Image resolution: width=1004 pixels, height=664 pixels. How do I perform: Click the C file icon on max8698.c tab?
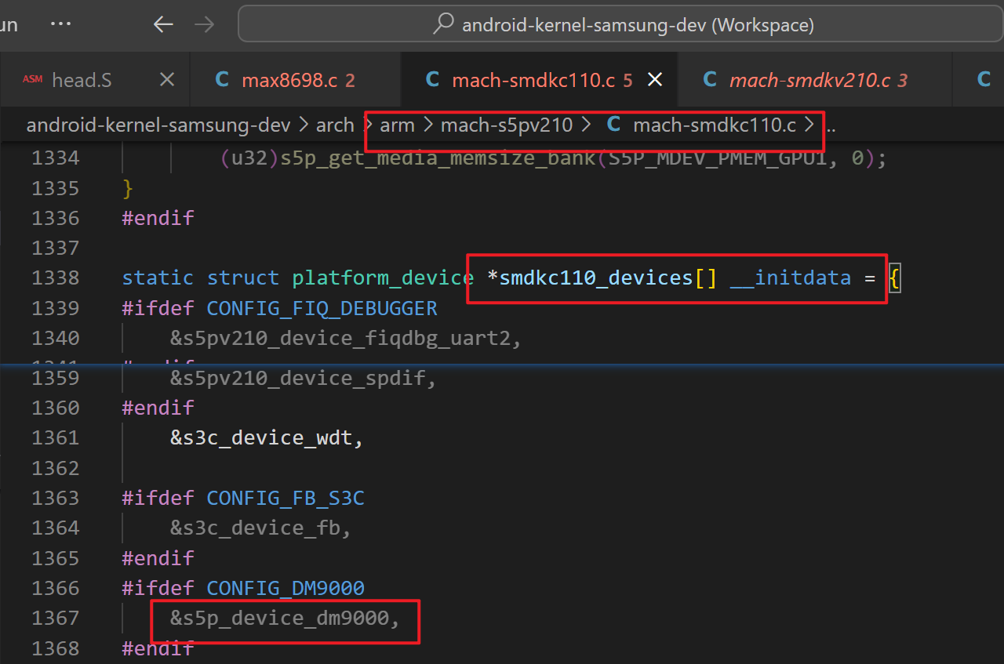[222, 79]
